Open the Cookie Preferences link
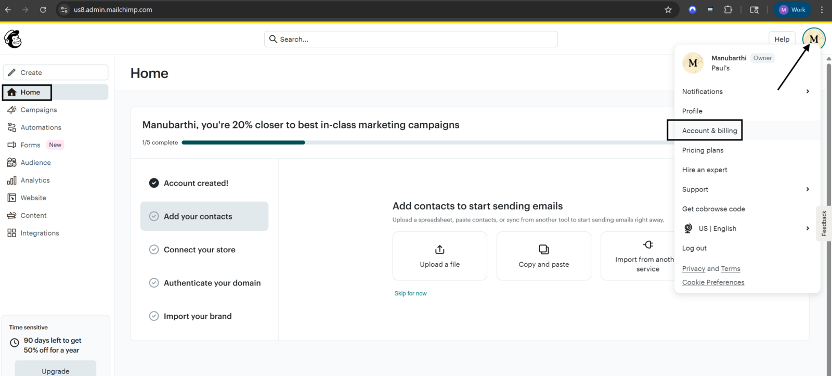The height and width of the screenshot is (376, 832). 713,282
